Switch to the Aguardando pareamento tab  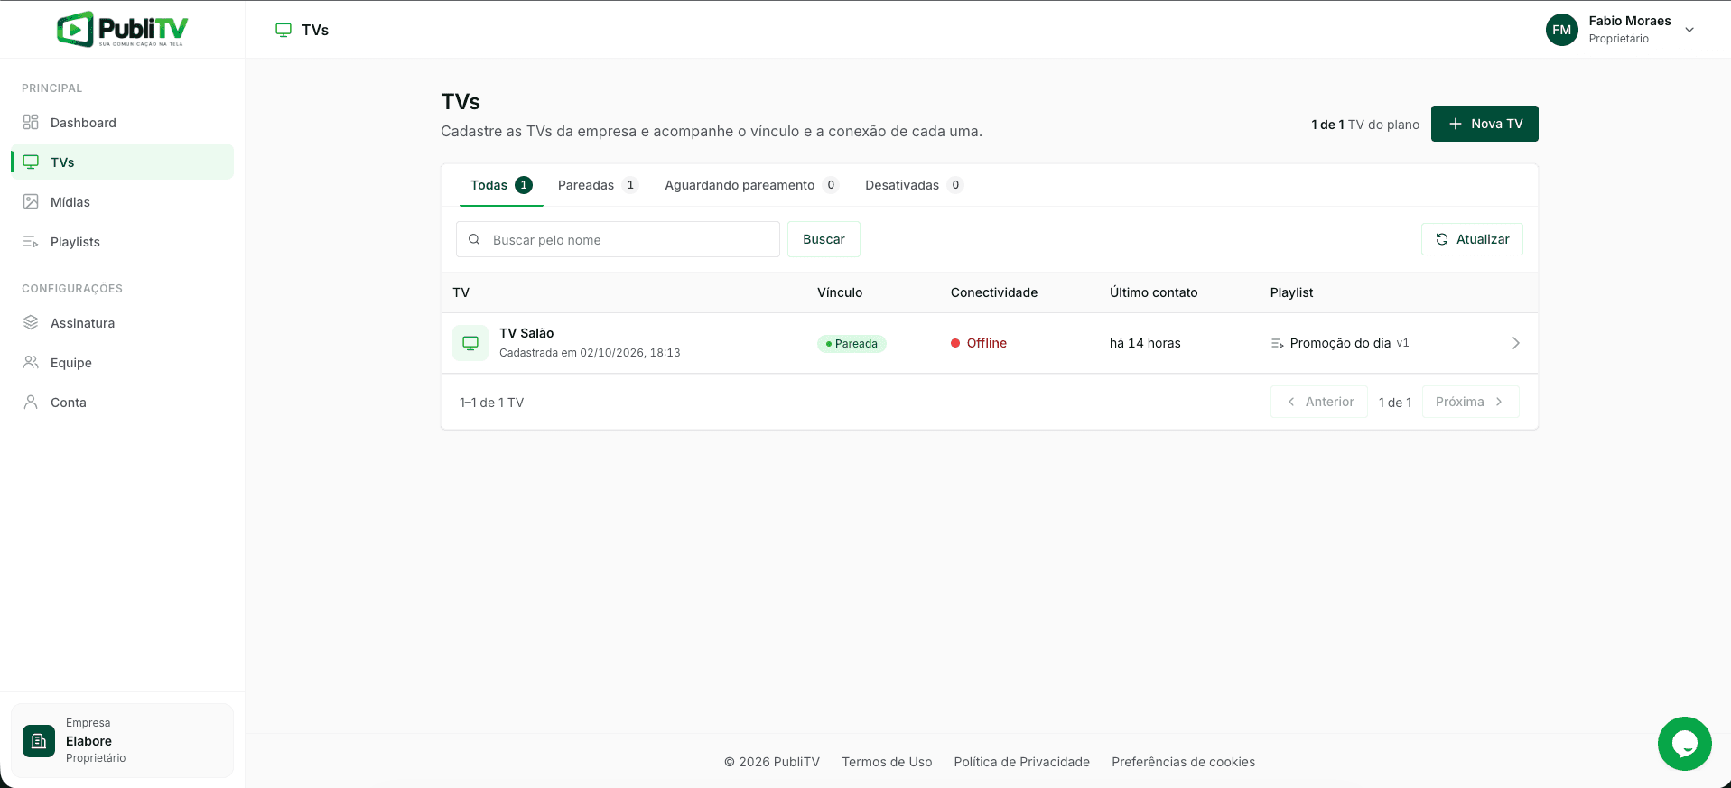(x=751, y=185)
